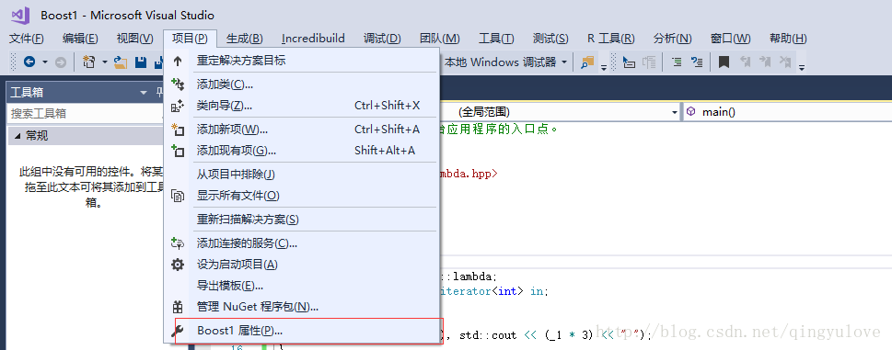Choose 从项目中排除(J) menu entry
892x350 pixels.
(x=302, y=175)
